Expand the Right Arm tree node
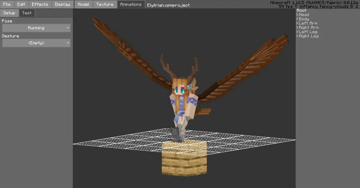The height and width of the screenshot is (188, 360). click(298, 27)
